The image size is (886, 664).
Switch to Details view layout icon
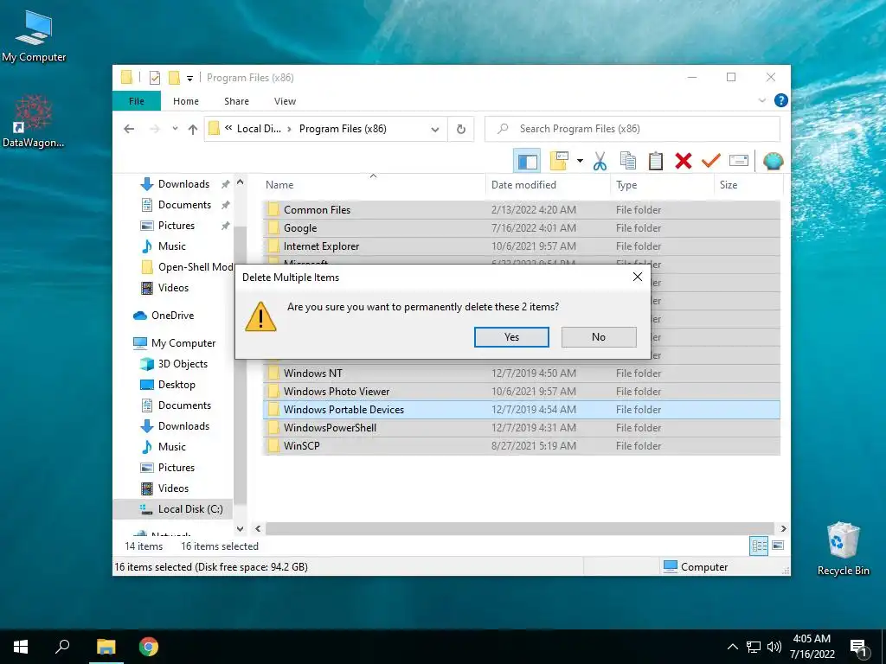click(x=758, y=546)
